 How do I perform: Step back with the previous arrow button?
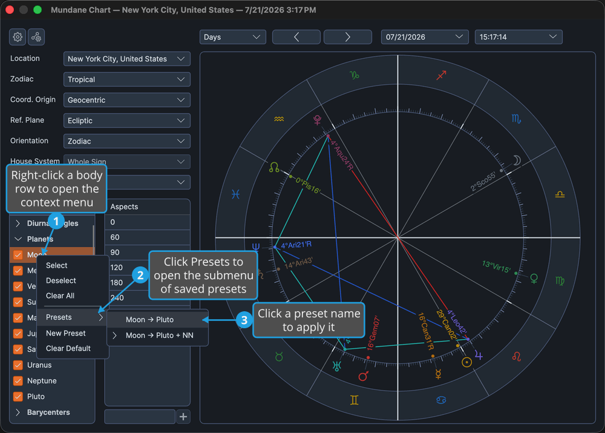pyautogui.click(x=296, y=37)
